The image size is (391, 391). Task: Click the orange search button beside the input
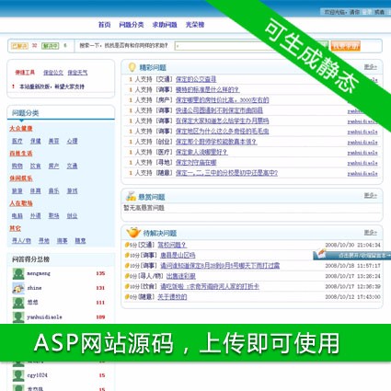(x=346, y=46)
